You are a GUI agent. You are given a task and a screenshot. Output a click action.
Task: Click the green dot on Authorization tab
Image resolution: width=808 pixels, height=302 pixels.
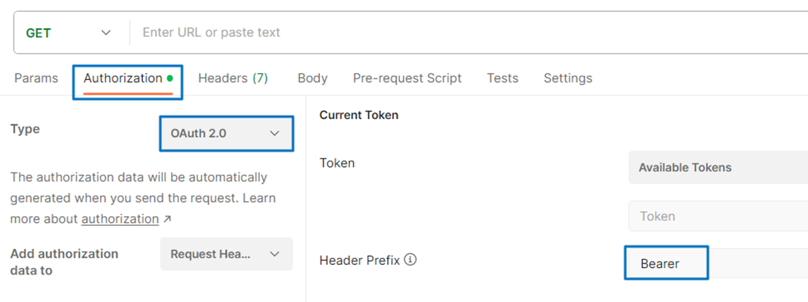(x=170, y=78)
